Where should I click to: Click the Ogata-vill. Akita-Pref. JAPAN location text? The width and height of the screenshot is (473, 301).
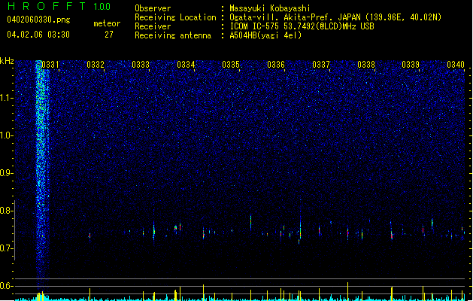tap(335, 17)
